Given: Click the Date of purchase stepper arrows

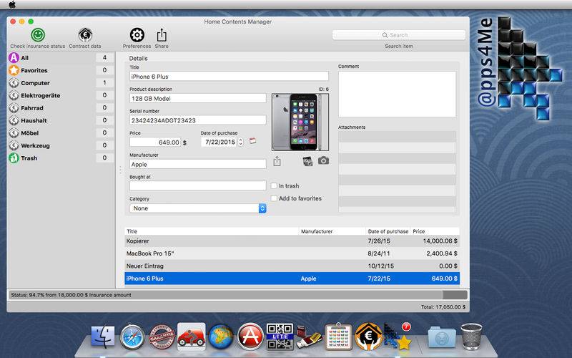Looking at the screenshot, I should click(240, 142).
